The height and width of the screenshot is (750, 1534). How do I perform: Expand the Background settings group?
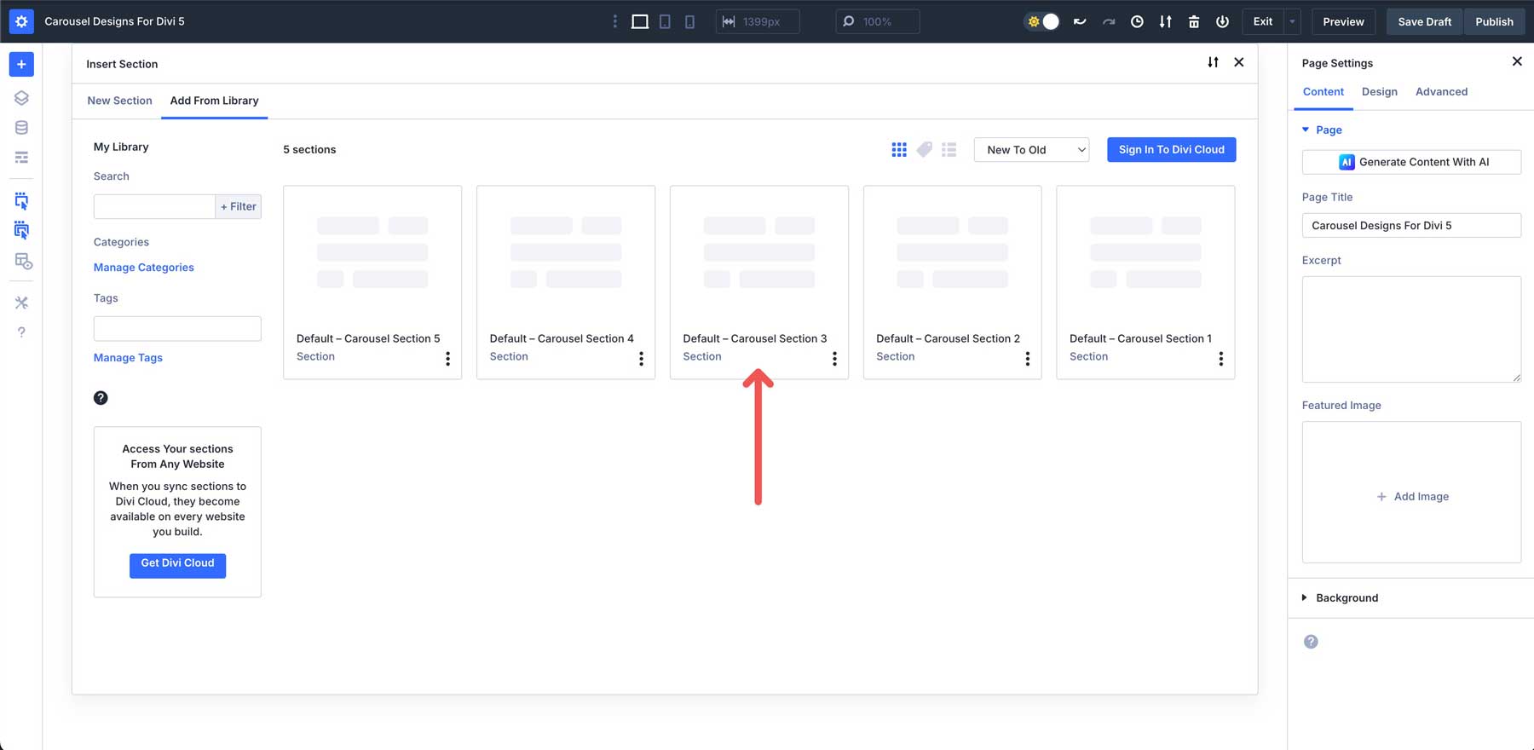pyautogui.click(x=1347, y=597)
